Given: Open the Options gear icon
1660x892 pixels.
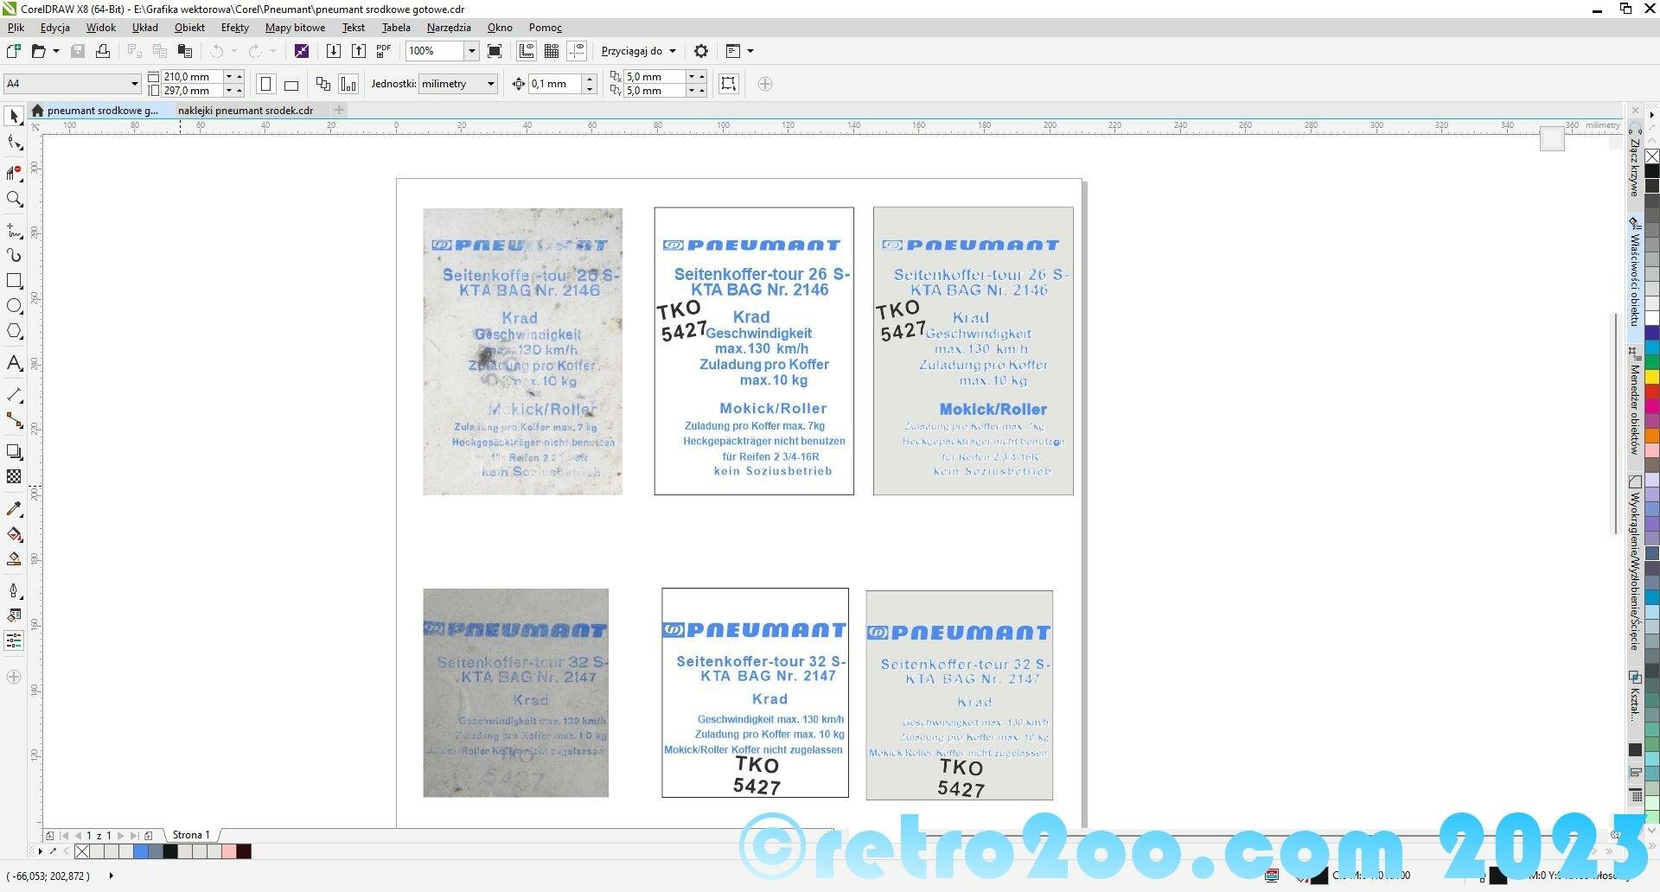Looking at the screenshot, I should (x=701, y=51).
